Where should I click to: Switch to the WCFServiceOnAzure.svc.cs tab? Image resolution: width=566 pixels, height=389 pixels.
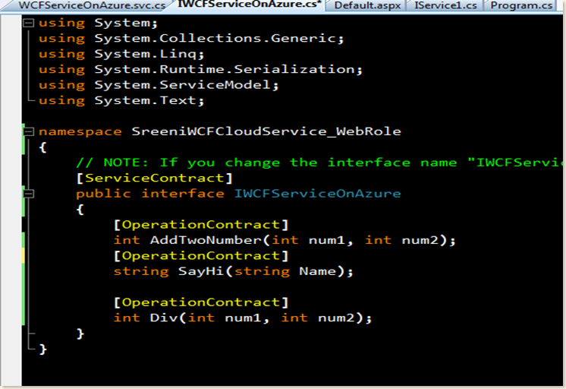(91, 5)
